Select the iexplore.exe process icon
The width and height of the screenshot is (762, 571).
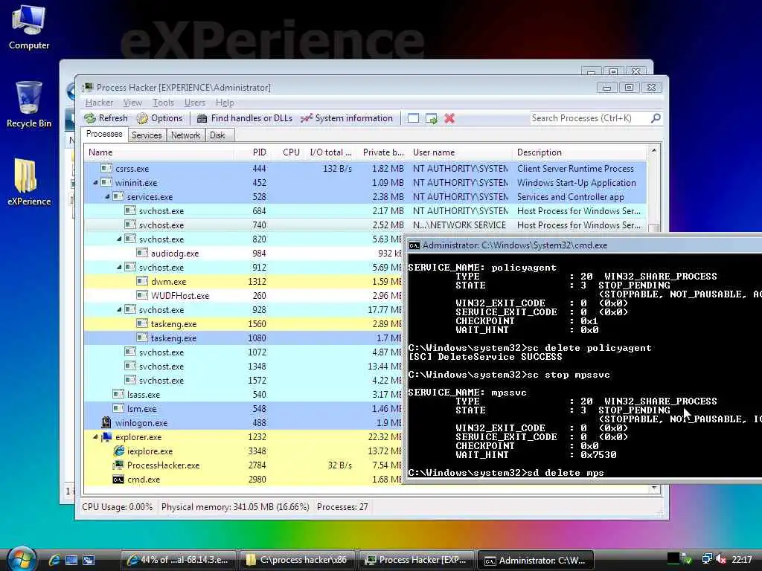(x=118, y=451)
